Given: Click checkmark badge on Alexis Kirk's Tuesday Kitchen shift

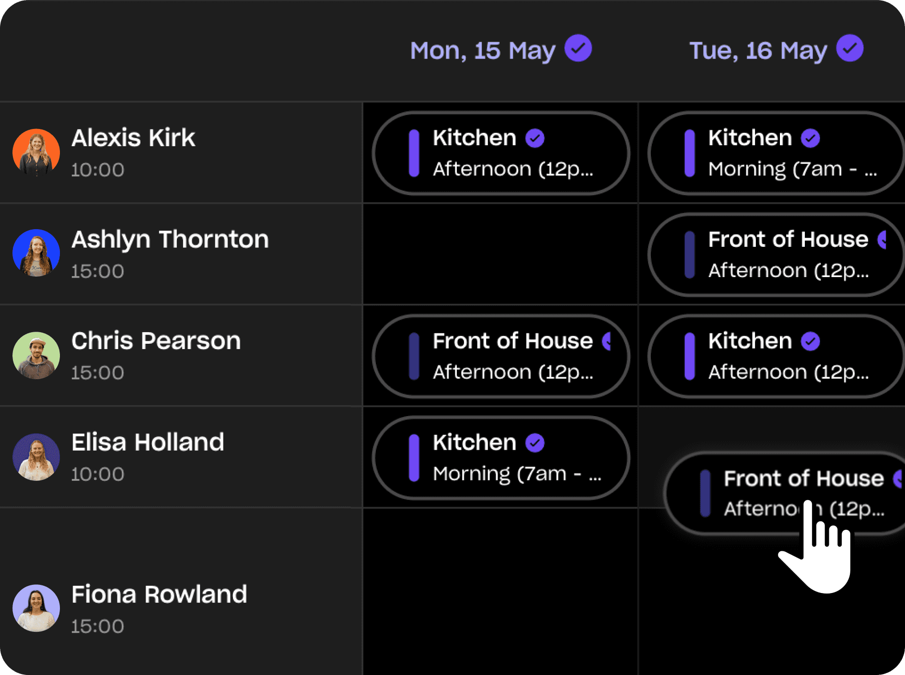Looking at the screenshot, I should pos(811,139).
